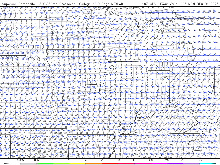Click the 18Z GFS model run label
This screenshot has height=165, width=220.
point(149,4)
